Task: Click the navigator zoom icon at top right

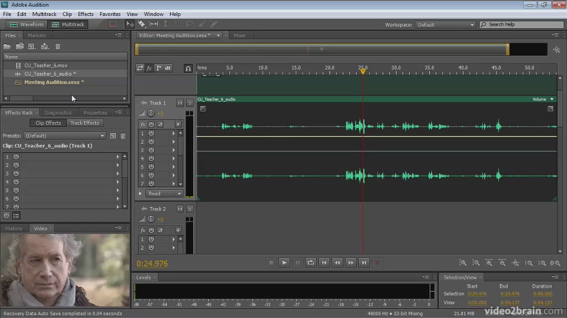Action: (556, 50)
